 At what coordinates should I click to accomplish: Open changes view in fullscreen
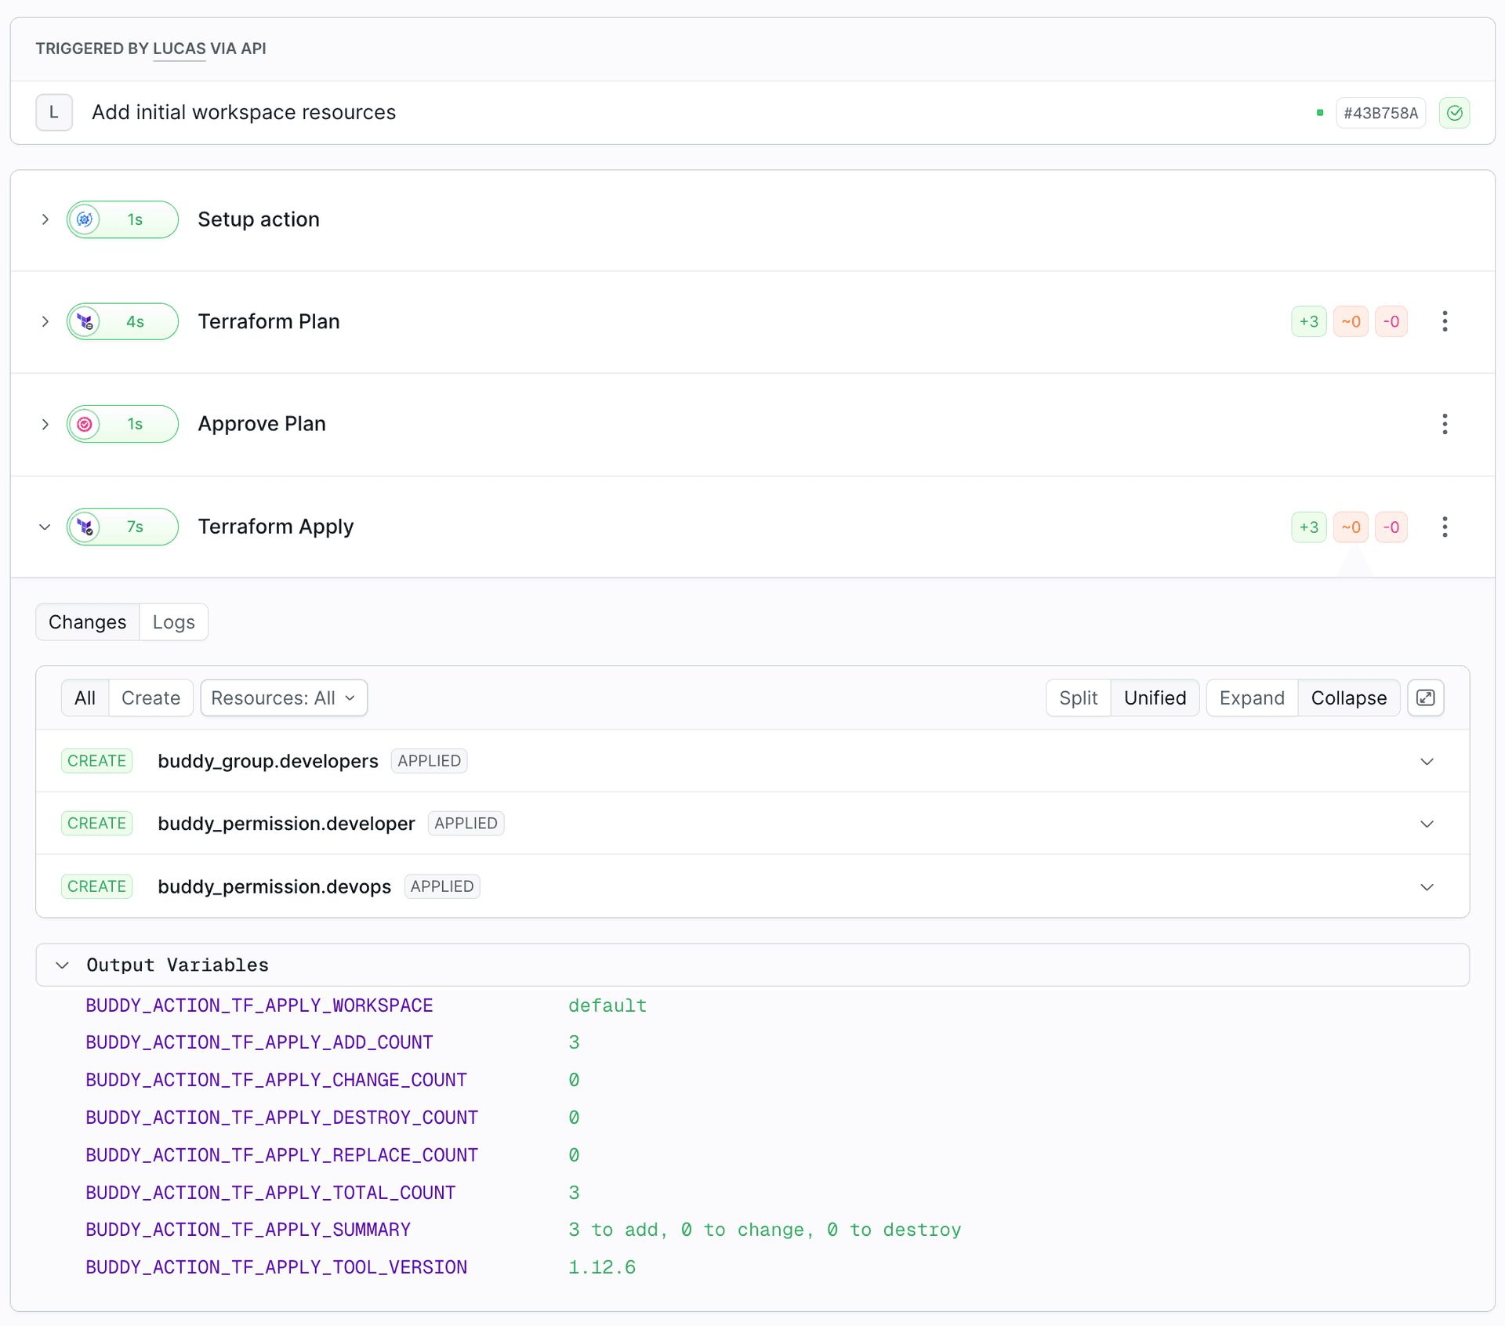tap(1425, 697)
